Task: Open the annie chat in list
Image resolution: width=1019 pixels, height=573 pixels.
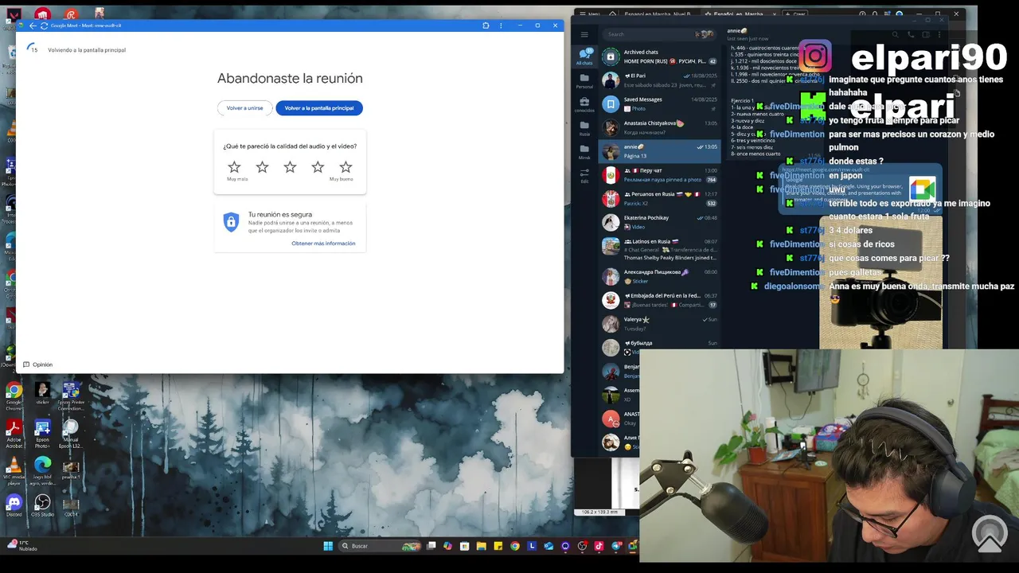Action: tap(659, 151)
